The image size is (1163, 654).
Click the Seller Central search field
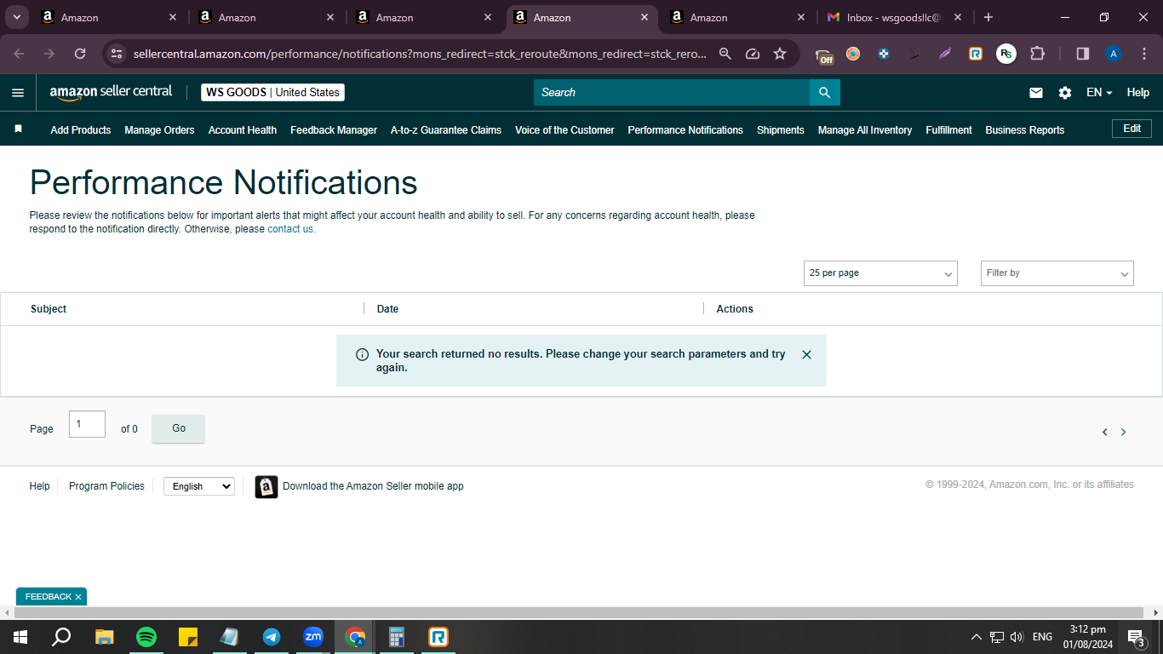point(672,93)
